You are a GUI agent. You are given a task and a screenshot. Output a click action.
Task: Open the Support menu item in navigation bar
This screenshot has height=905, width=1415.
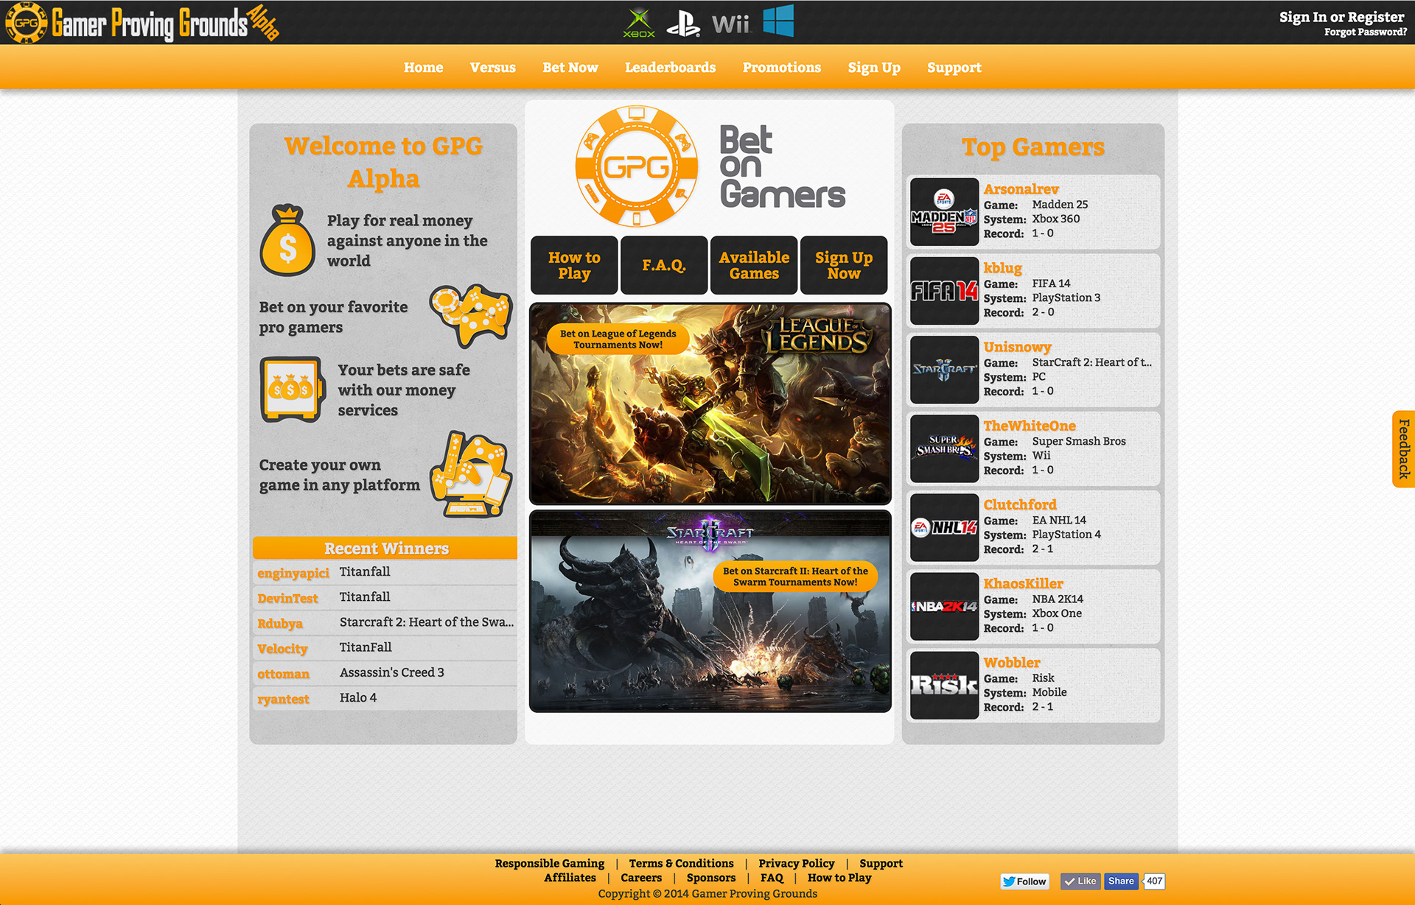point(954,68)
